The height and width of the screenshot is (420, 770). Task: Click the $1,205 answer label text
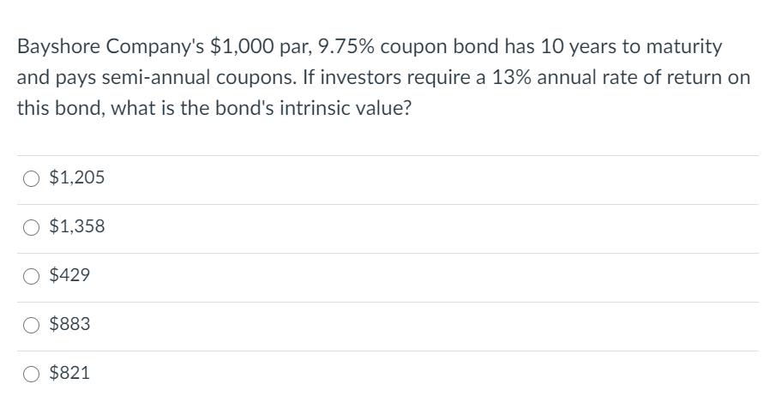tap(77, 178)
